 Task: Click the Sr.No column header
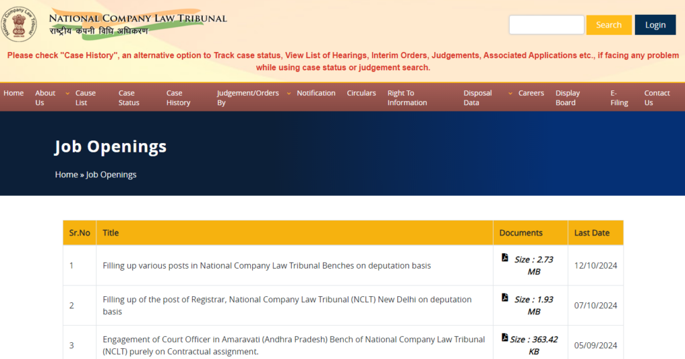click(x=80, y=233)
